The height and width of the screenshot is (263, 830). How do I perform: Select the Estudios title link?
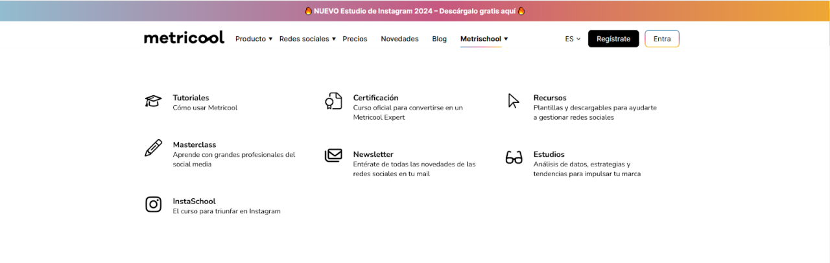[549, 154]
